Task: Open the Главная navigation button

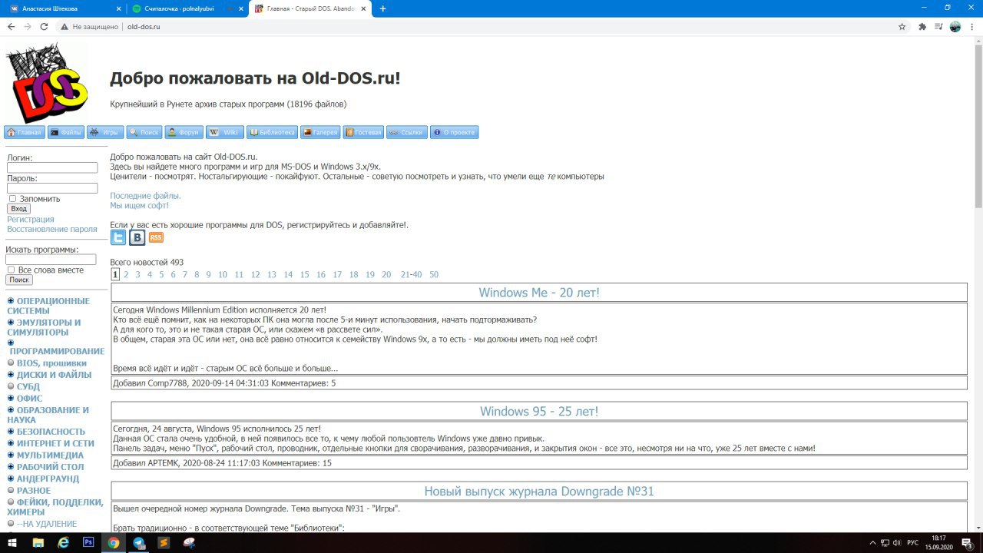Action: pos(25,132)
